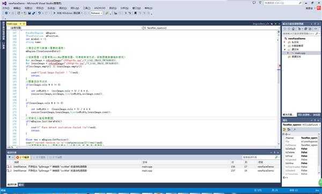Toggle the errors filter button showing 2 errors
Viewport: 322px width, 194px height.
(x=23, y=157)
